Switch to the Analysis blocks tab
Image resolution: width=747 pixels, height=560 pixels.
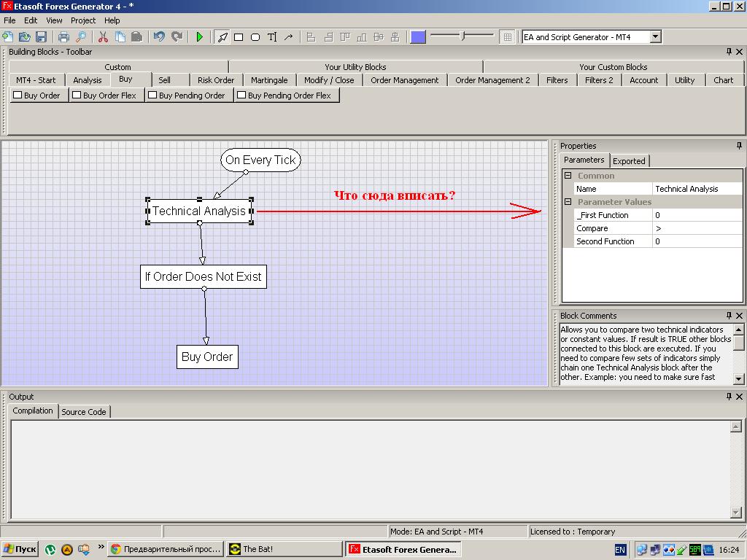(x=88, y=80)
